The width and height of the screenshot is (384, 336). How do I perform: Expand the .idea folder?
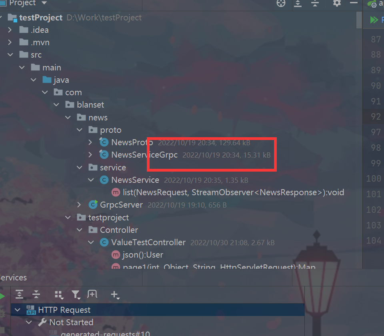click(10, 30)
